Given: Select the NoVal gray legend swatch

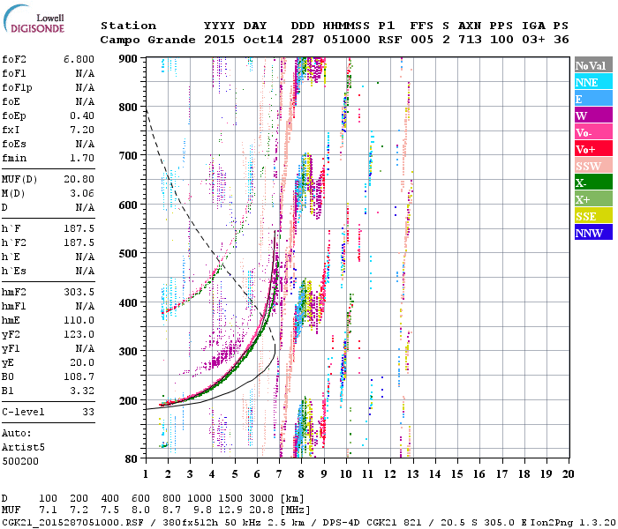Looking at the screenshot, I should 593,65.
